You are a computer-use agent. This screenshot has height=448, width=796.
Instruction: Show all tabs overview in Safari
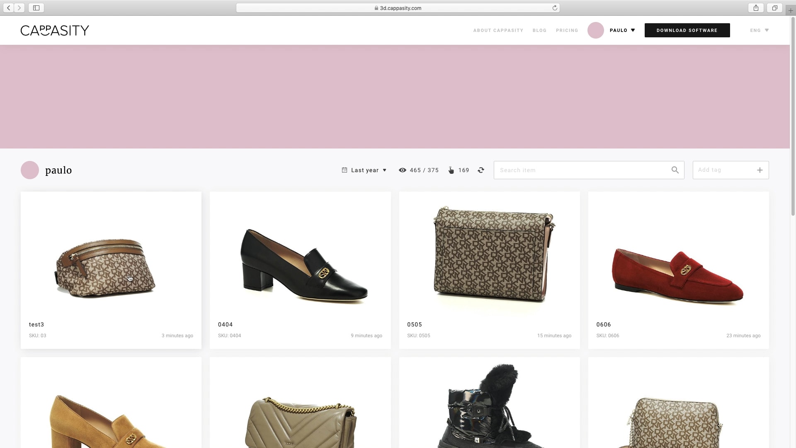(774, 8)
